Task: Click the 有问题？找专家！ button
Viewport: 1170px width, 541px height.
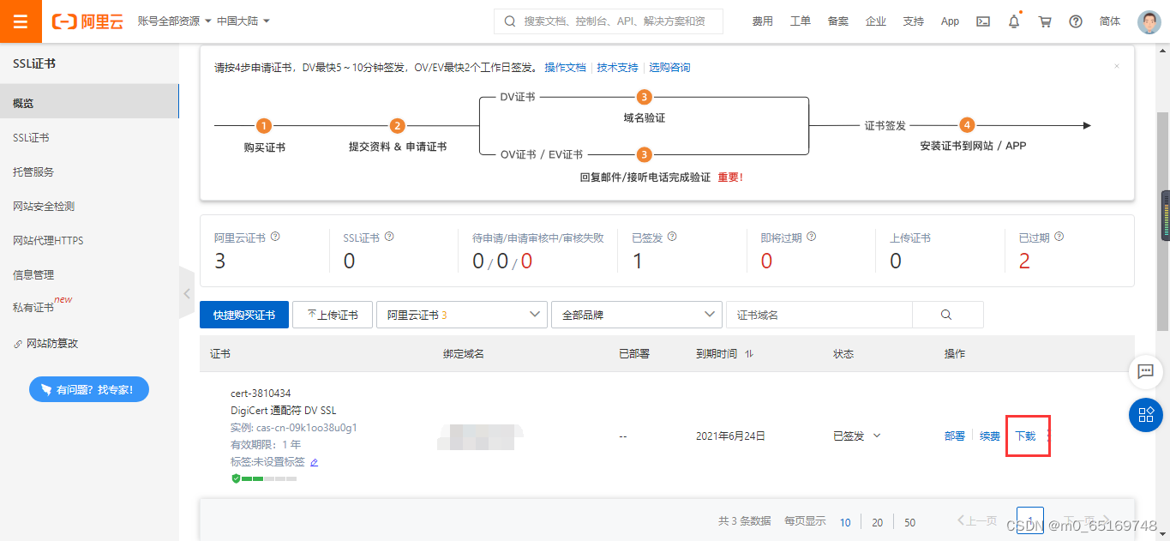Action: point(89,389)
